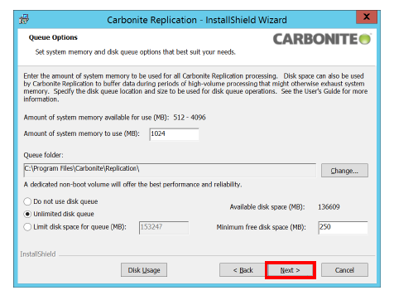Open the Disk Usage dialog

point(144,270)
